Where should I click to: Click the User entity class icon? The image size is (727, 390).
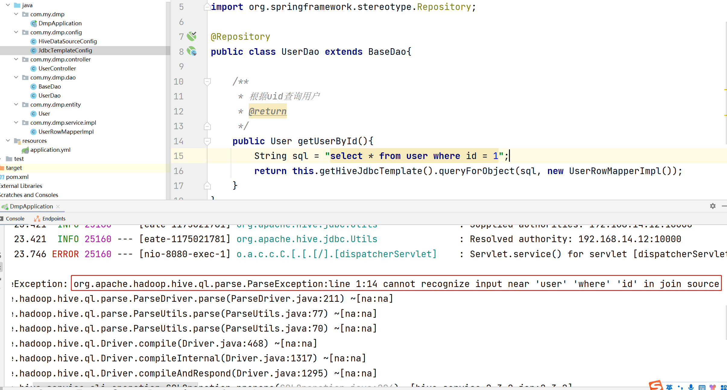[34, 114]
